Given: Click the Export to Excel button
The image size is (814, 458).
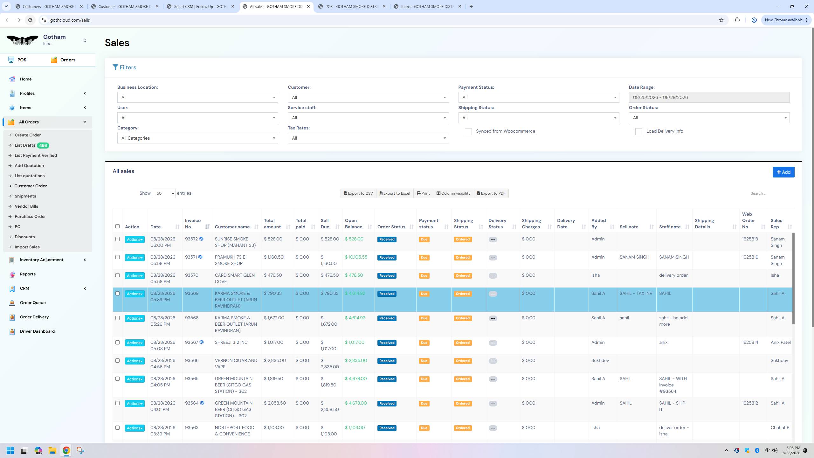Looking at the screenshot, I should point(395,193).
